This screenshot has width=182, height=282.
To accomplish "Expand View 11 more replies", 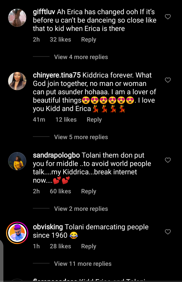I will (x=83, y=264).
